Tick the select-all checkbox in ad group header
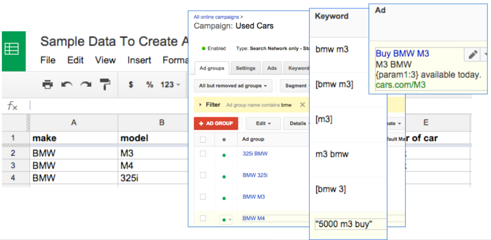Screen dimensions: 491x240 tap(203, 139)
